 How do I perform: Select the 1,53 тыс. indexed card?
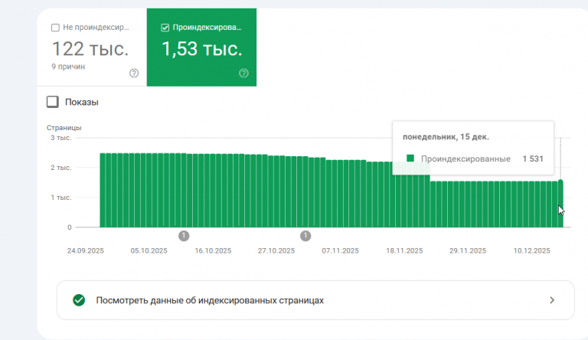pyautogui.click(x=202, y=47)
